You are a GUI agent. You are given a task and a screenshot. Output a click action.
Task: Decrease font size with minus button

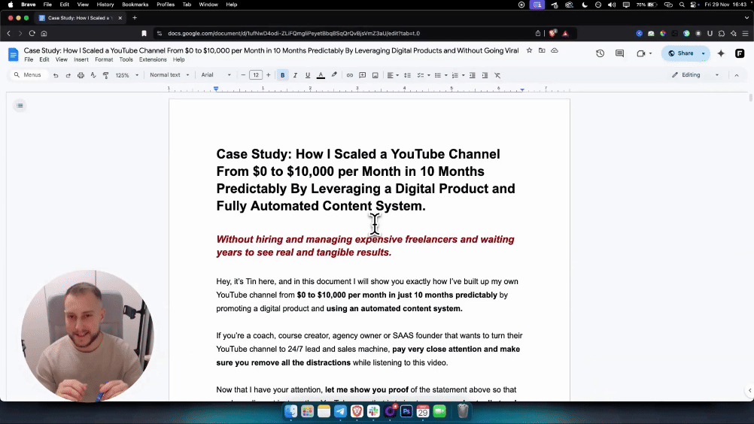click(243, 75)
